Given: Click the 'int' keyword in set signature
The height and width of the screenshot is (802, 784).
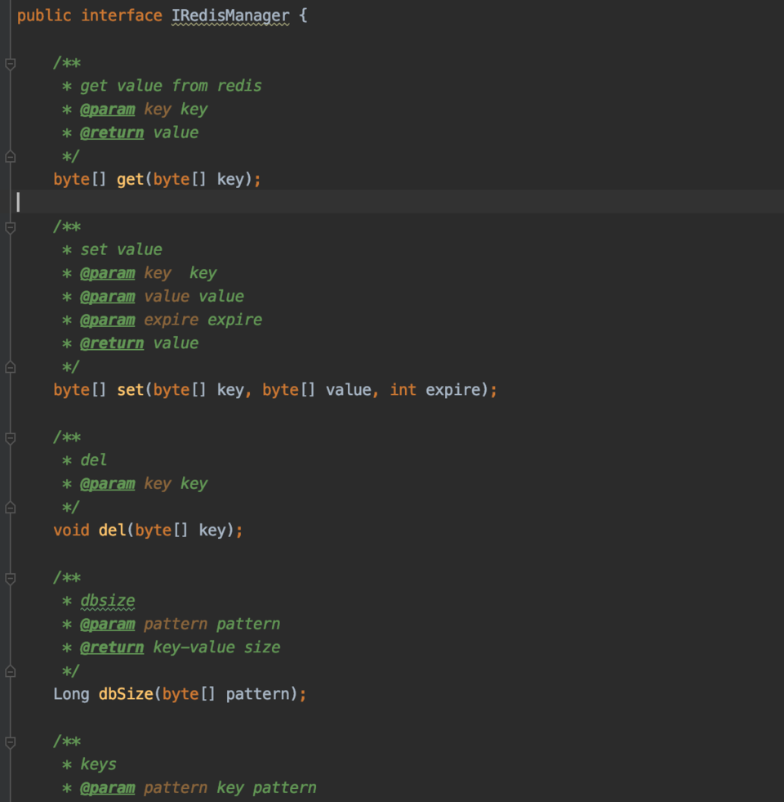Looking at the screenshot, I should pos(403,390).
